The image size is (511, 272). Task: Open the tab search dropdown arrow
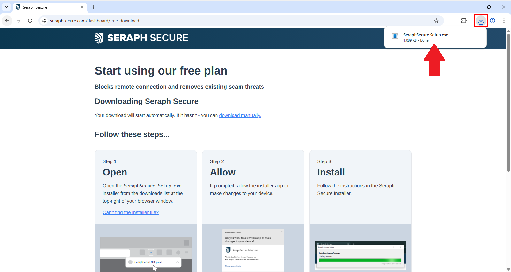coord(6,7)
